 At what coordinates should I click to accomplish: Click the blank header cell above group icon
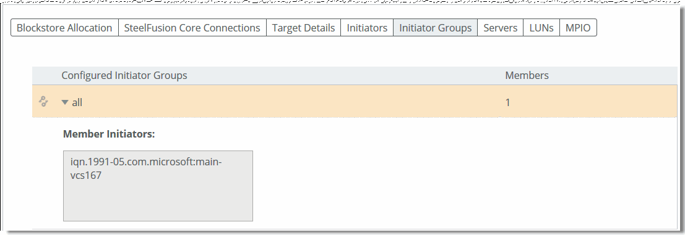coord(44,75)
